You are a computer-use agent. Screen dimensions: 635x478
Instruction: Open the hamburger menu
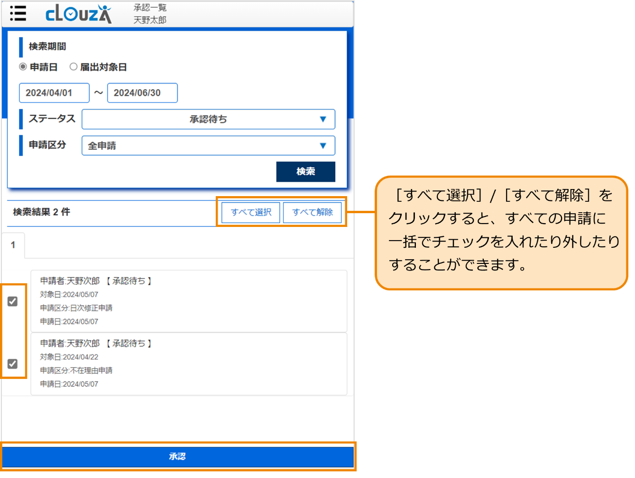[18, 14]
